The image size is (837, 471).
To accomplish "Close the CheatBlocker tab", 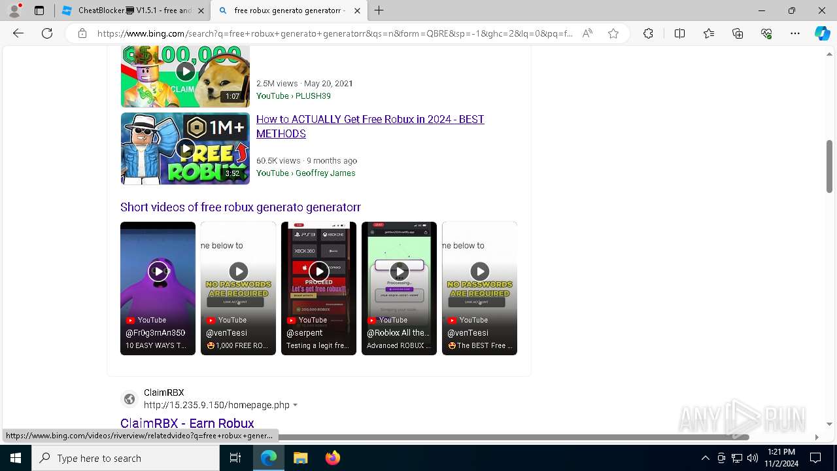I will click(201, 10).
